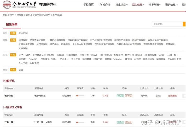
Task: Click 关注度 bar in 电子信息 row
Action: coord(80,96)
